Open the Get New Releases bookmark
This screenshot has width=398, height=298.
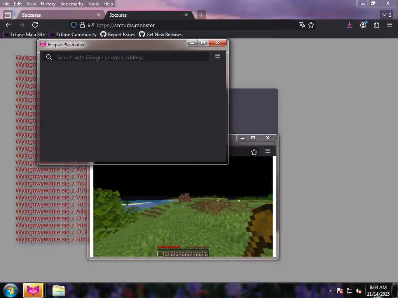click(x=161, y=34)
